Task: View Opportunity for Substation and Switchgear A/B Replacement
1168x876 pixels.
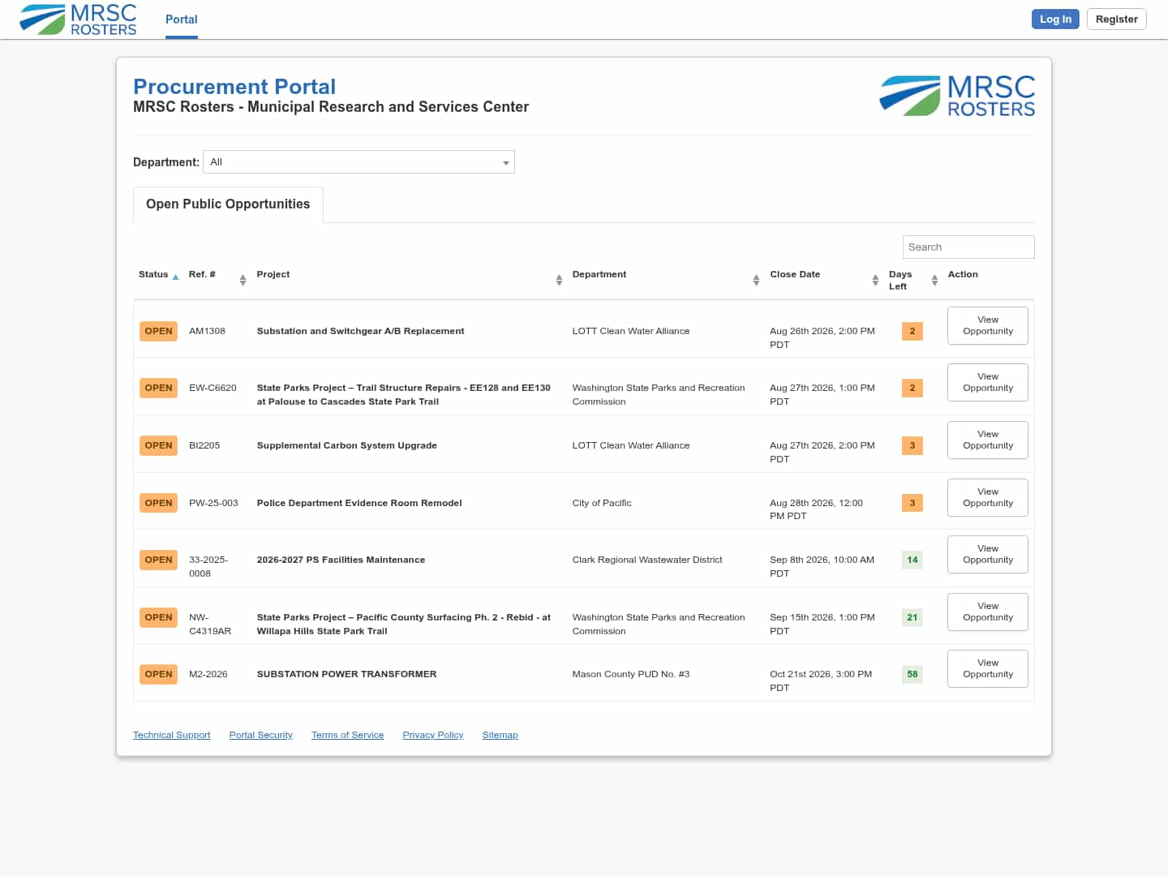Action: (988, 325)
